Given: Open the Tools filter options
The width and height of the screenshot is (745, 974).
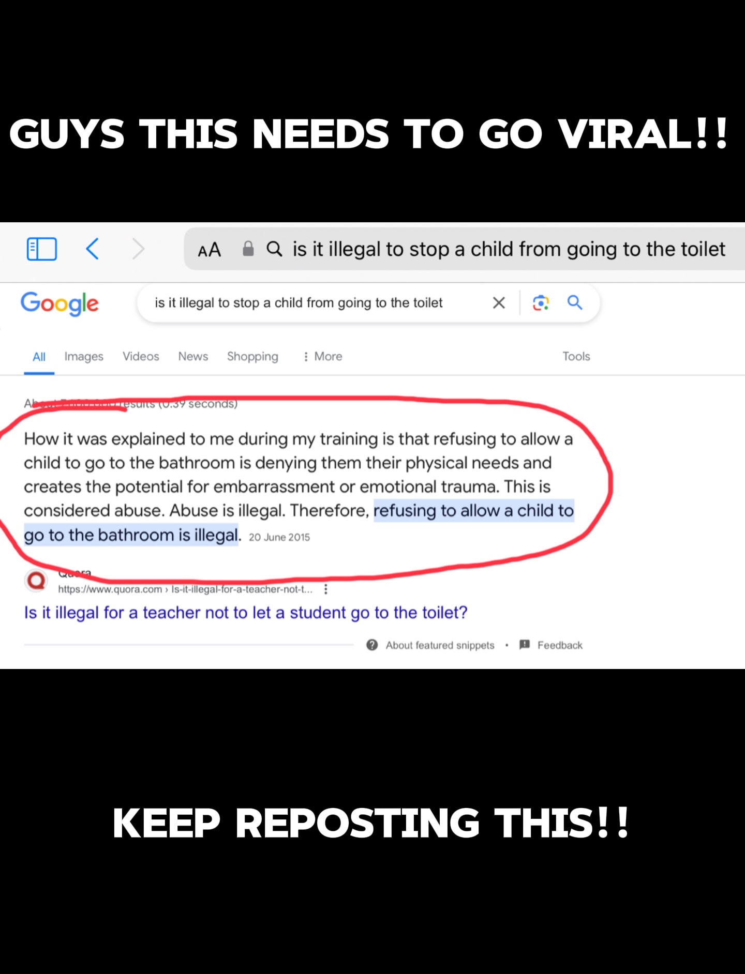Looking at the screenshot, I should tap(576, 356).
